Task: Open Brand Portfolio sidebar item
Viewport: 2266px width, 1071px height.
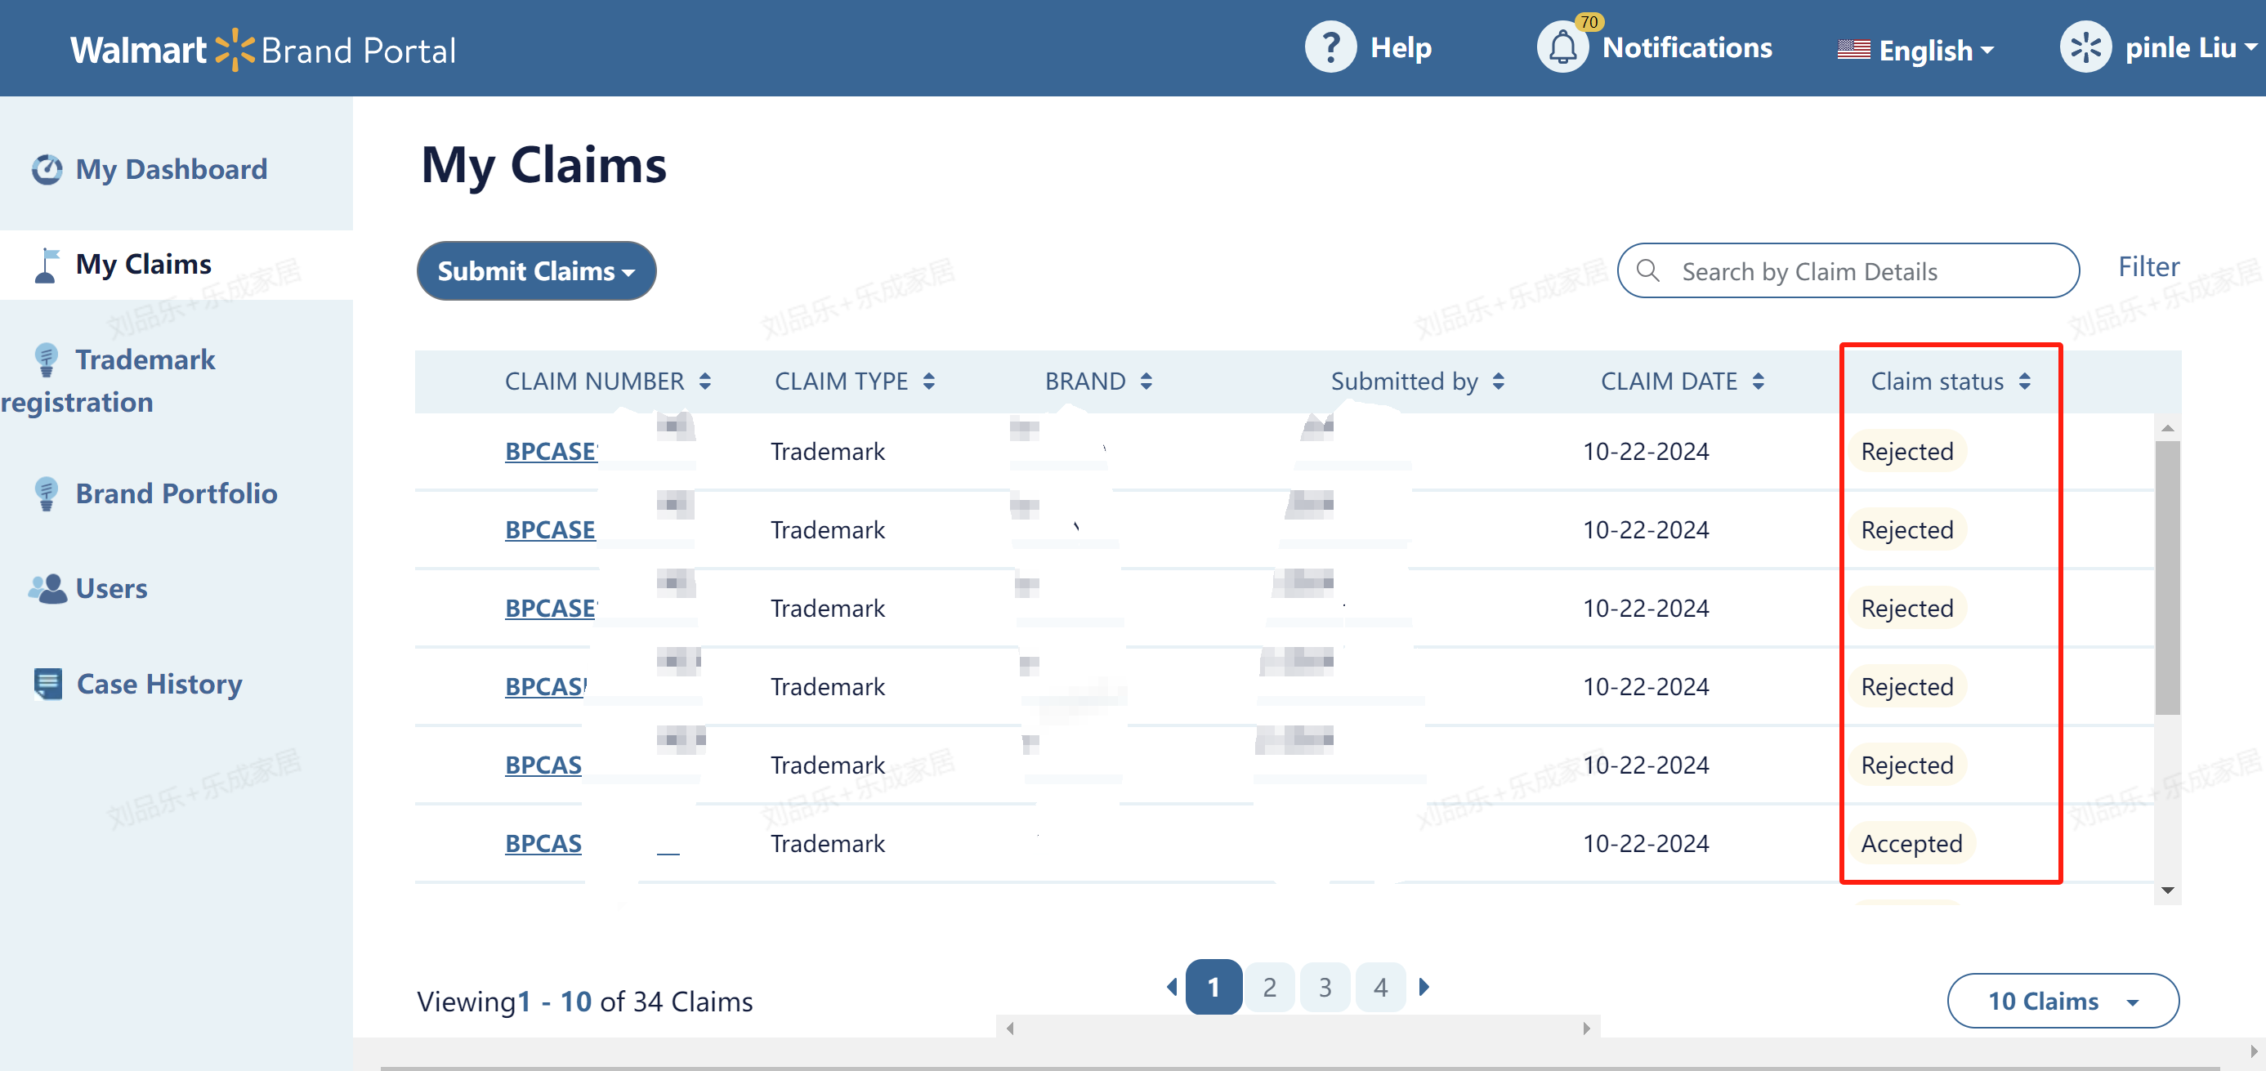Action: point(177,493)
